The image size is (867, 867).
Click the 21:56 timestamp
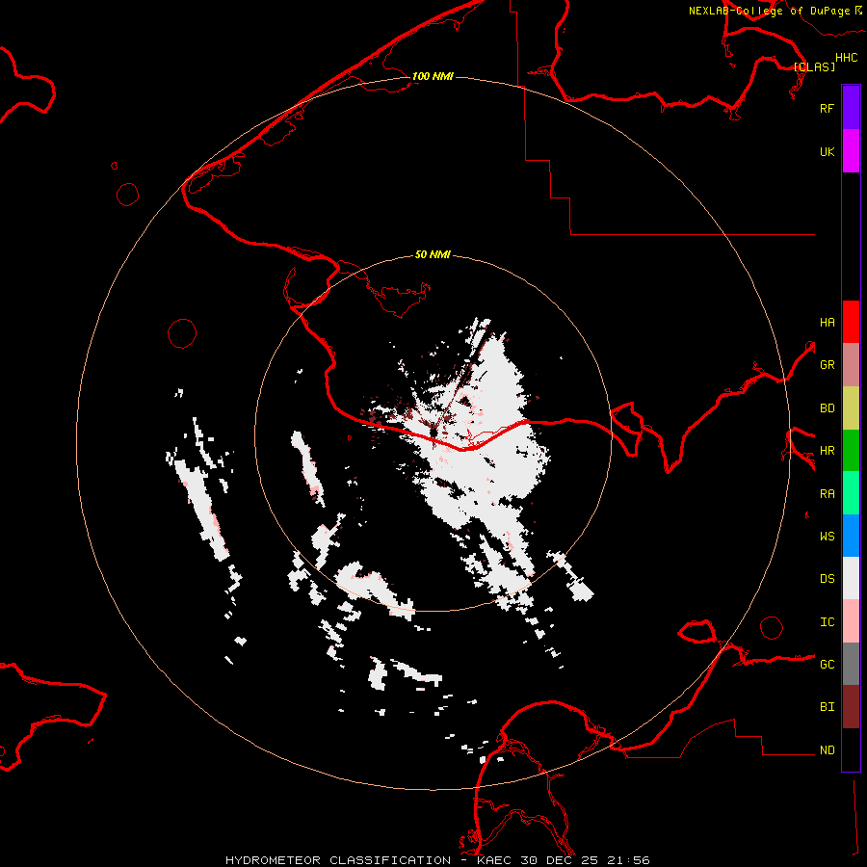(627, 860)
